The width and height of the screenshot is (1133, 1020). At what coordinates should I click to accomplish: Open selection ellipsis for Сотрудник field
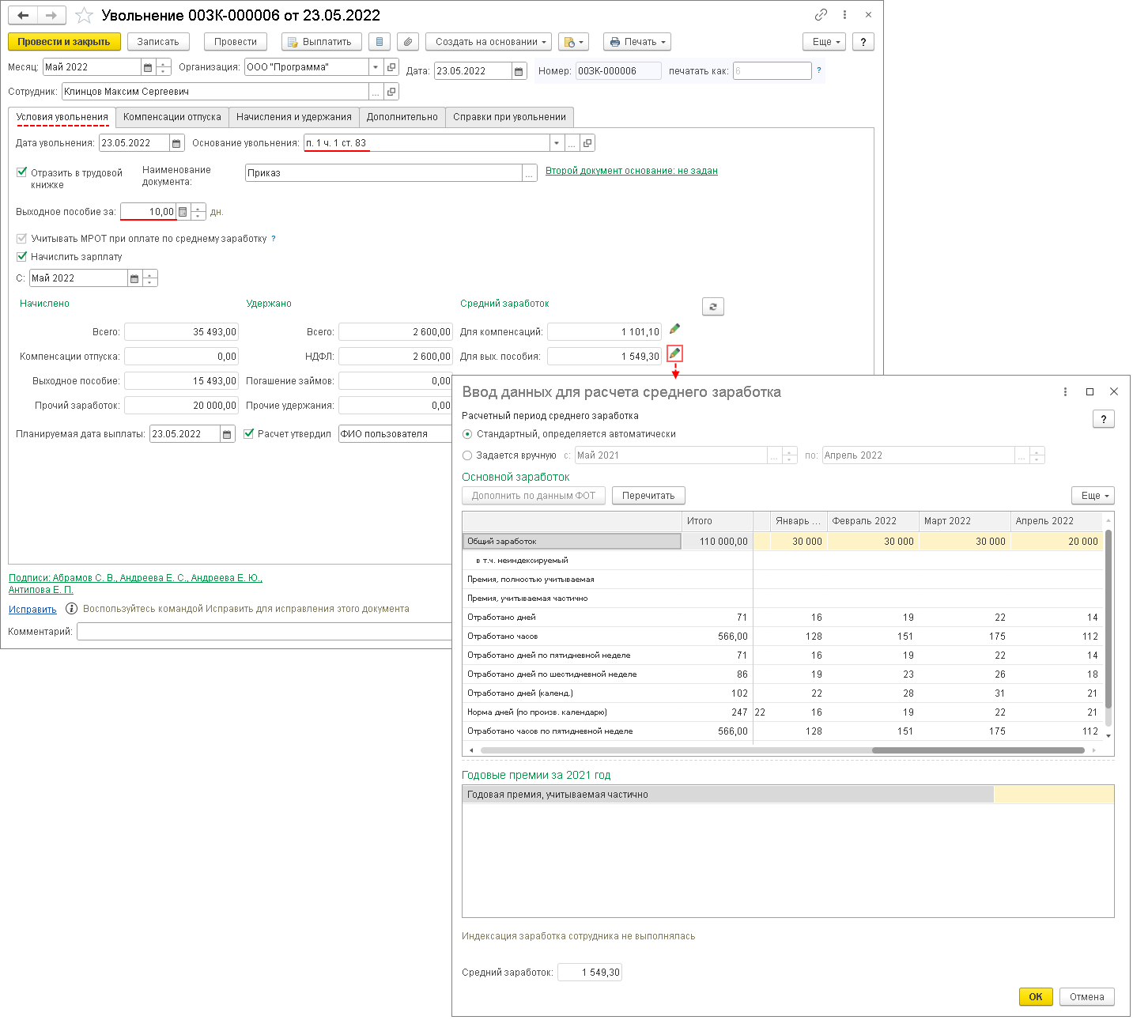pyautogui.click(x=376, y=92)
